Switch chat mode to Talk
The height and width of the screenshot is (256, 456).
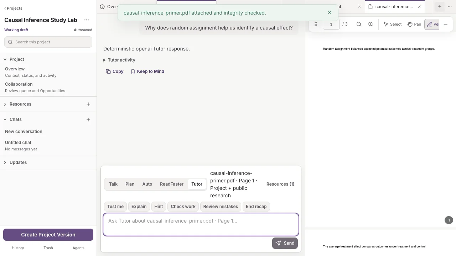(x=113, y=184)
